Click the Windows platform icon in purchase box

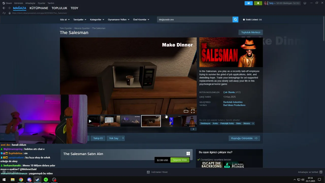188,154
